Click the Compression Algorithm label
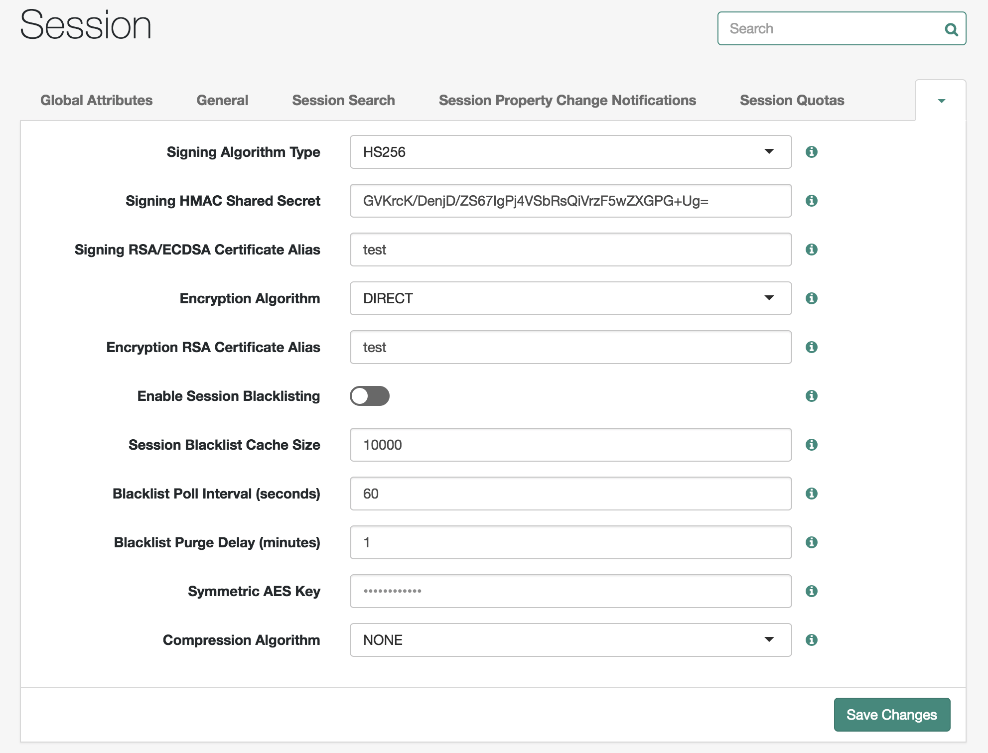This screenshot has width=988, height=753. 242,640
